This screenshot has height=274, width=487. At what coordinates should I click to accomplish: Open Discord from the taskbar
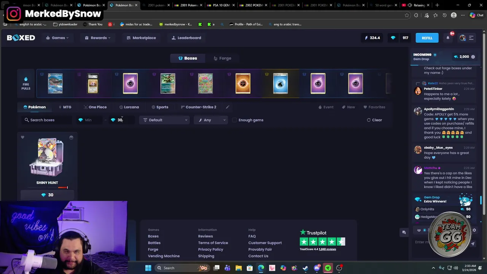pyautogui.click(x=317, y=268)
